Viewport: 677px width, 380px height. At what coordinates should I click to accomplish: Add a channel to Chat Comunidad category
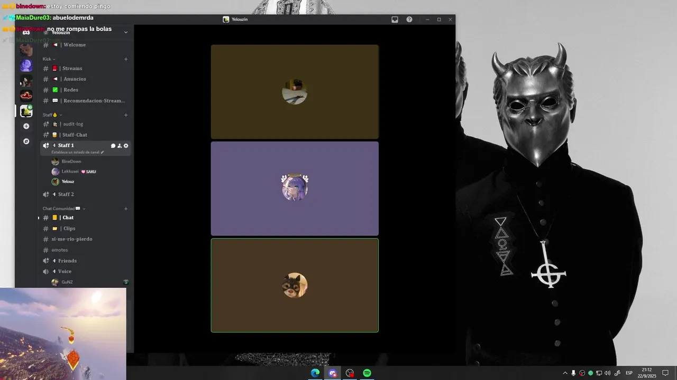pos(126,209)
